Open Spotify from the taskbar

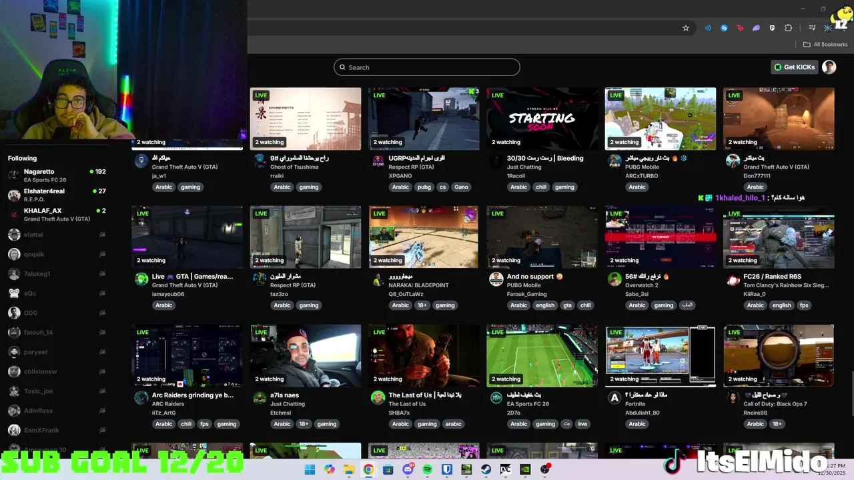[428, 469]
